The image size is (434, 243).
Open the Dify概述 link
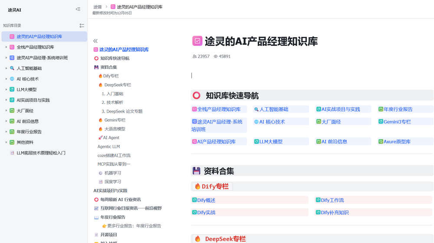pos(206,200)
